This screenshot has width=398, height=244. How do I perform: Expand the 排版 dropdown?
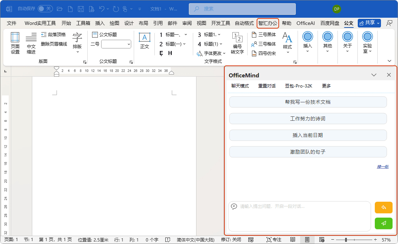77,43
